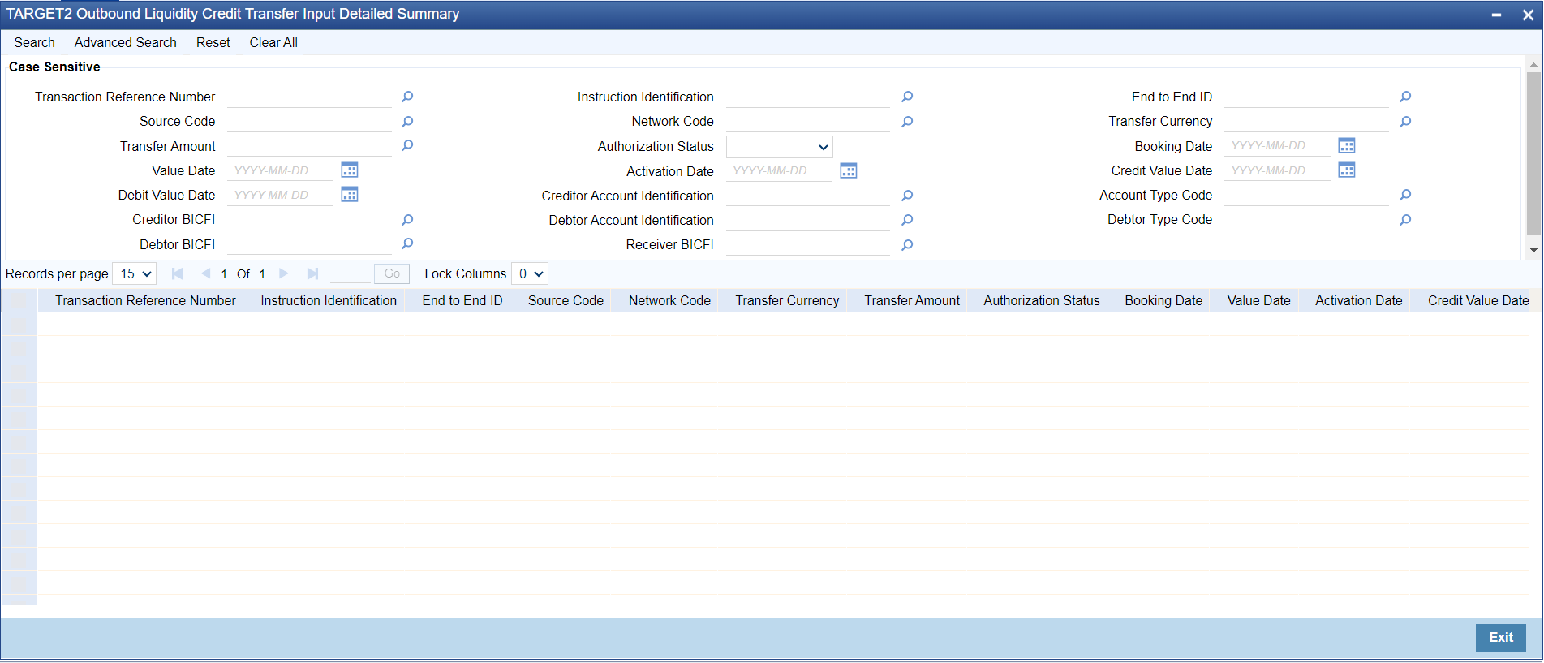Open lookup for Debtor Account Identification
Viewport: 1544px width, 663px height.
(907, 220)
